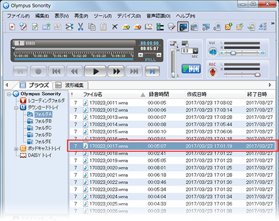Select file 170323_0011.wma
279x221 pixels.
tap(172, 103)
